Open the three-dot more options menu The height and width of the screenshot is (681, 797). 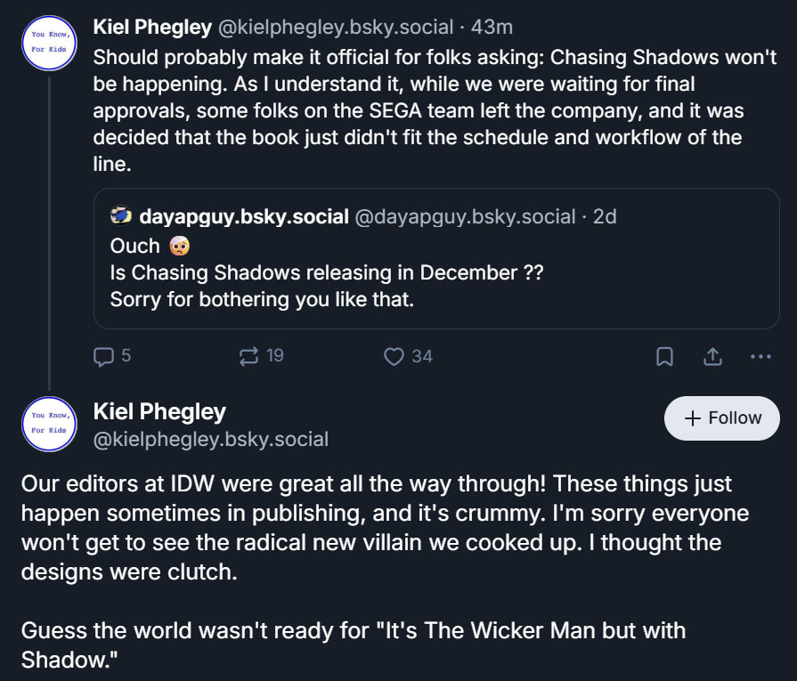pos(760,356)
